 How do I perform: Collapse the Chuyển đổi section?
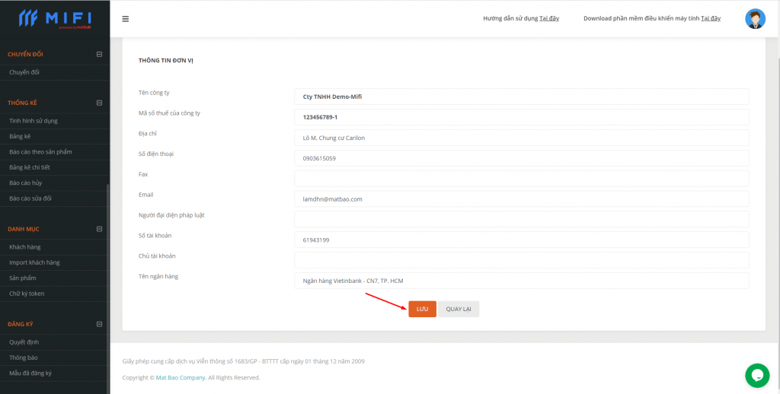[x=99, y=54]
